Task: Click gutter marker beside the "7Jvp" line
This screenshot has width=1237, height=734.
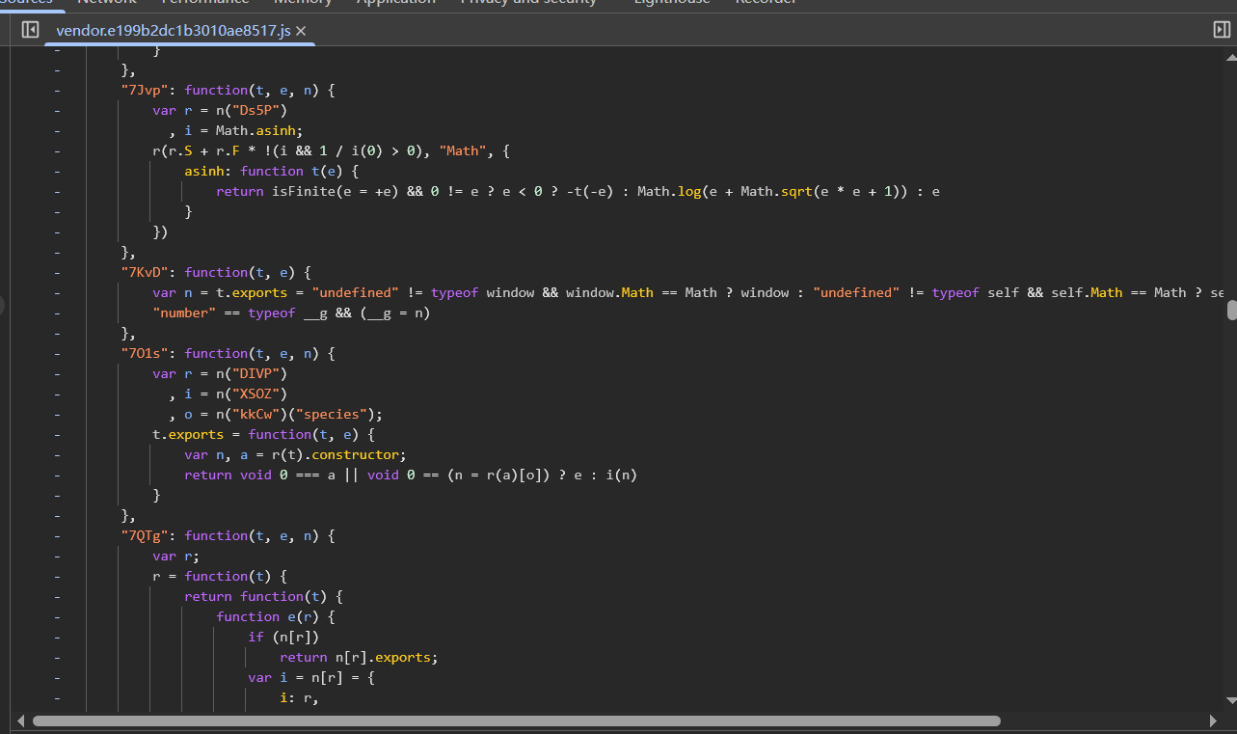Action: [57, 90]
